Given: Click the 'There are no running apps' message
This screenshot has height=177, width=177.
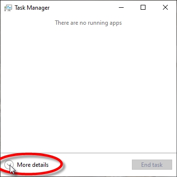Looking at the screenshot, I should click(x=88, y=23).
